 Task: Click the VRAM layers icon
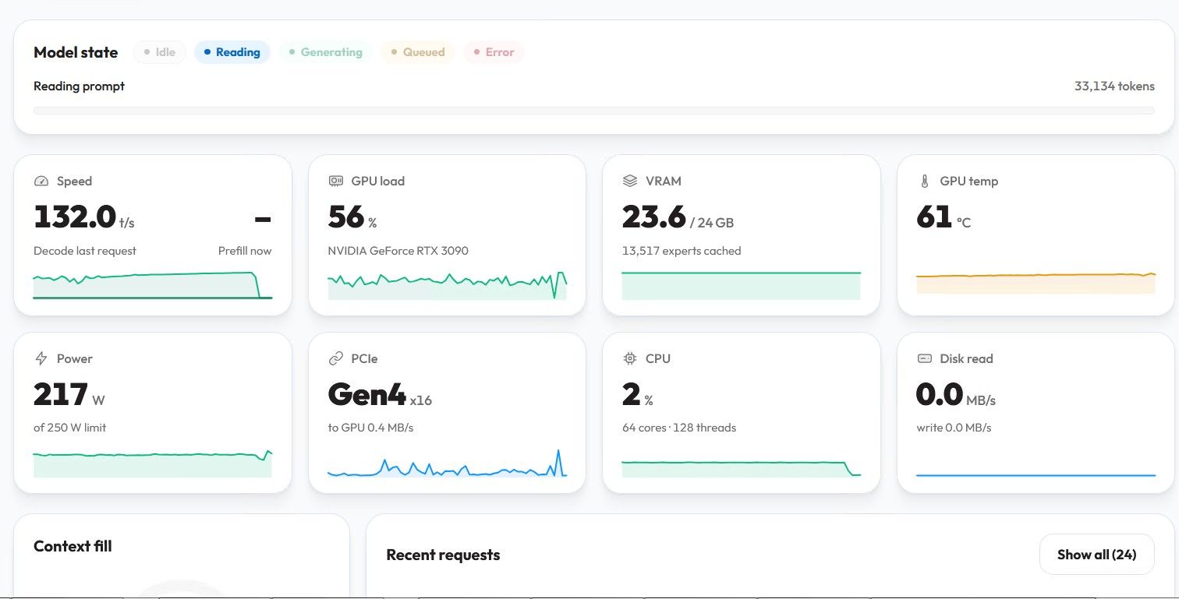tap(630, 181)
